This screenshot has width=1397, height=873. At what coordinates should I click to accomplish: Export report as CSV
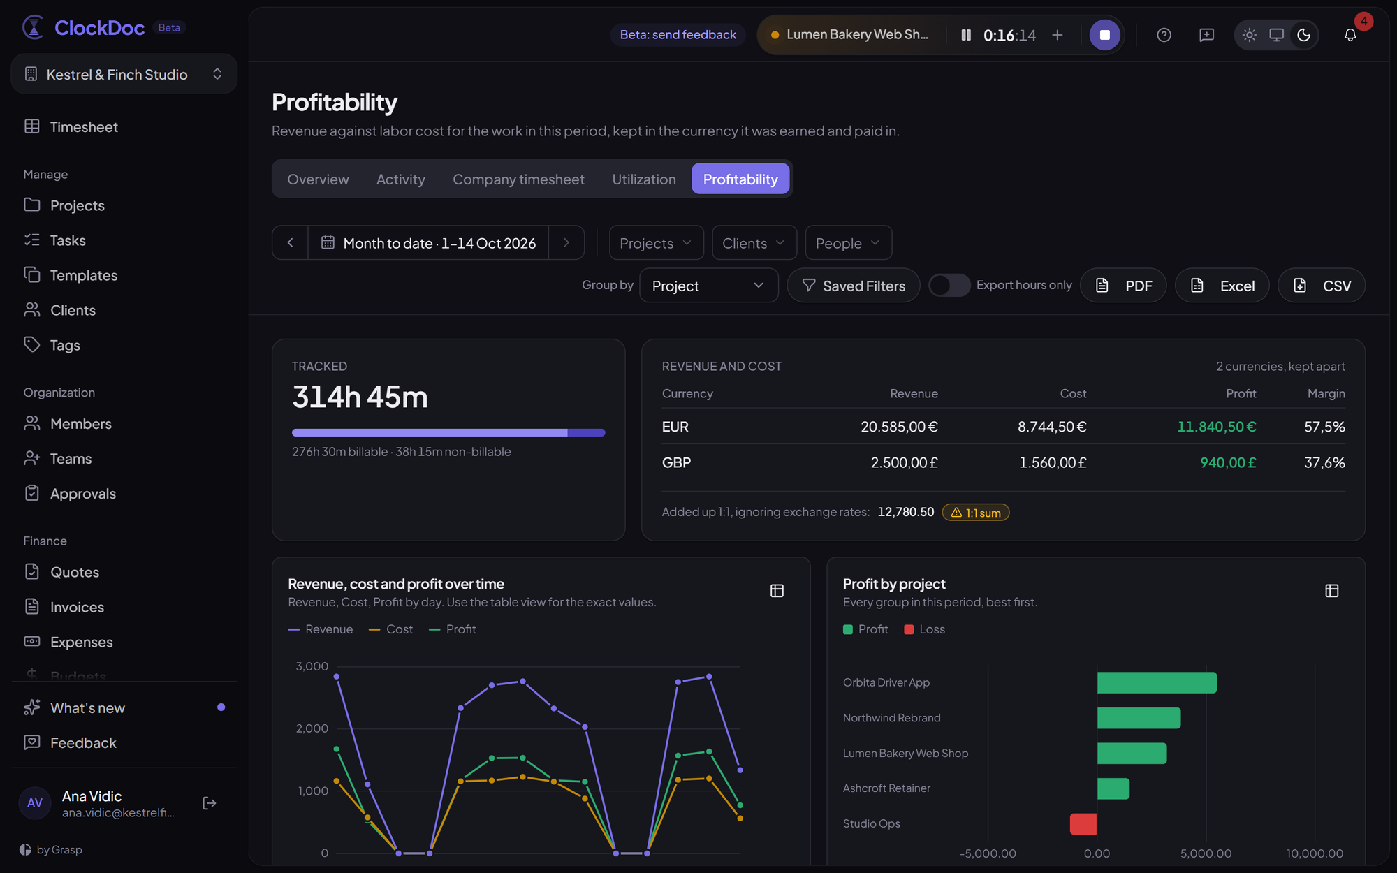click(1322, 286)
